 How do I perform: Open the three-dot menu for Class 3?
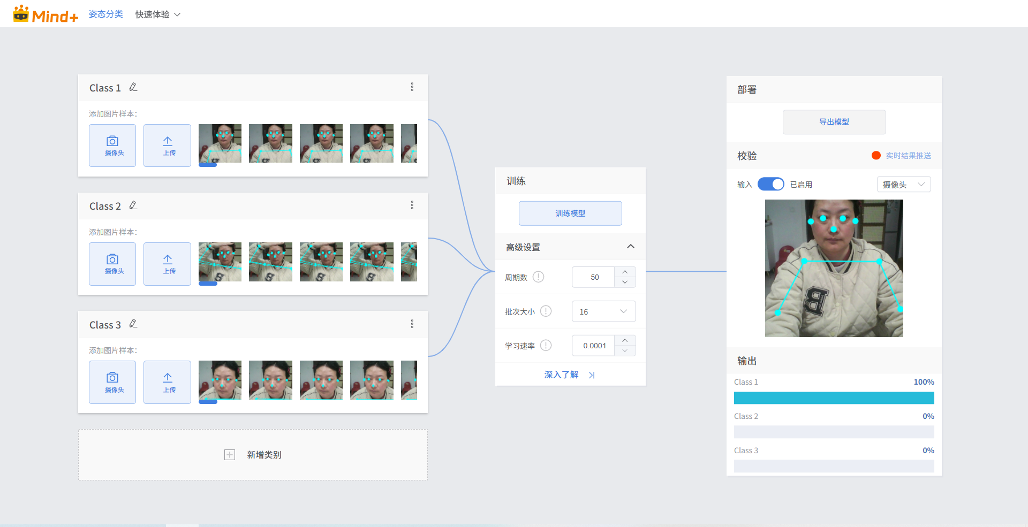pyautogui.click(x=412, y=324)
